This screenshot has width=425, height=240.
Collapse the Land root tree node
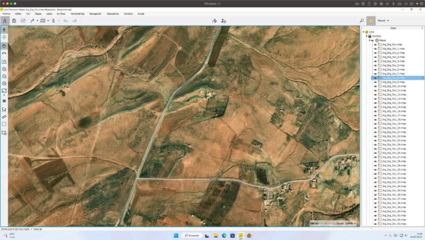pyautogui.click(x=364, y=32)
